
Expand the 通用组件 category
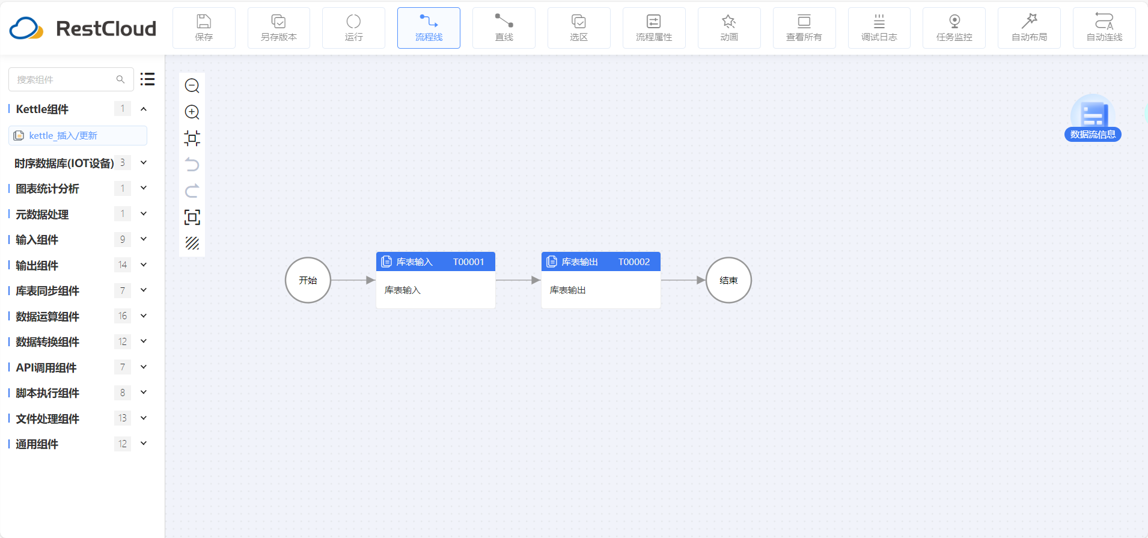144,444
